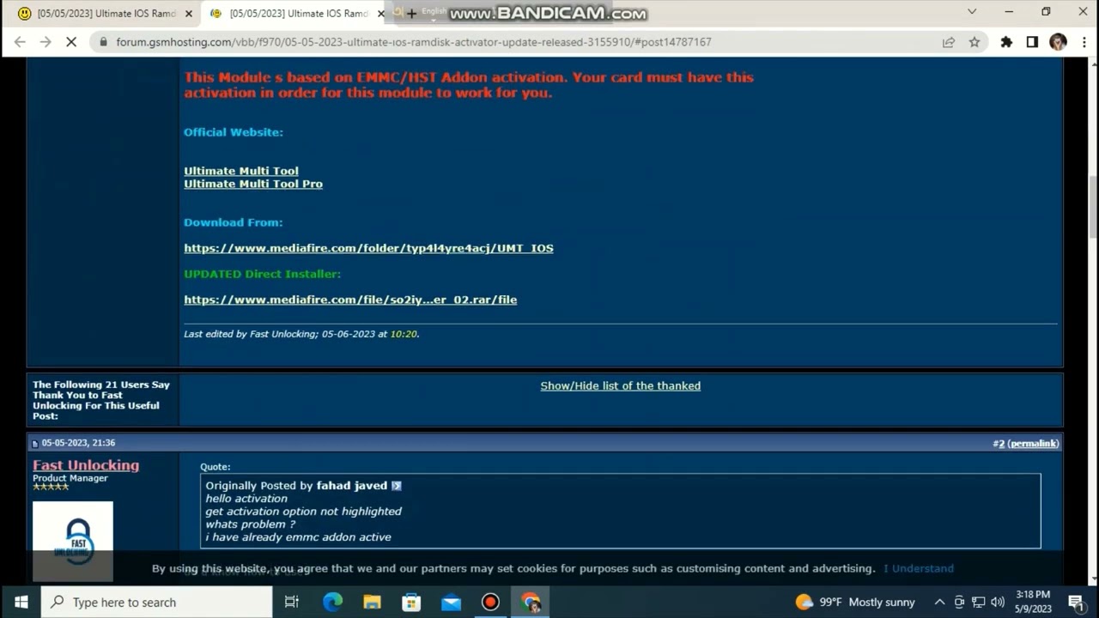Click the share page icon in address bar
The image size is (1099, 618).
tap(949, 42)
